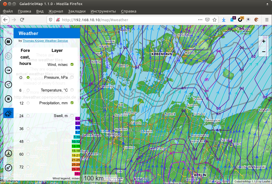272x184 pixels.
Task: Click the greyed circular refresh sidebar icon
Action: pos(8,56)
